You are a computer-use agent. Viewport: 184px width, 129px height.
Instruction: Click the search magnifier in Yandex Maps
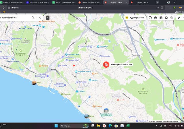click(33, 18)
